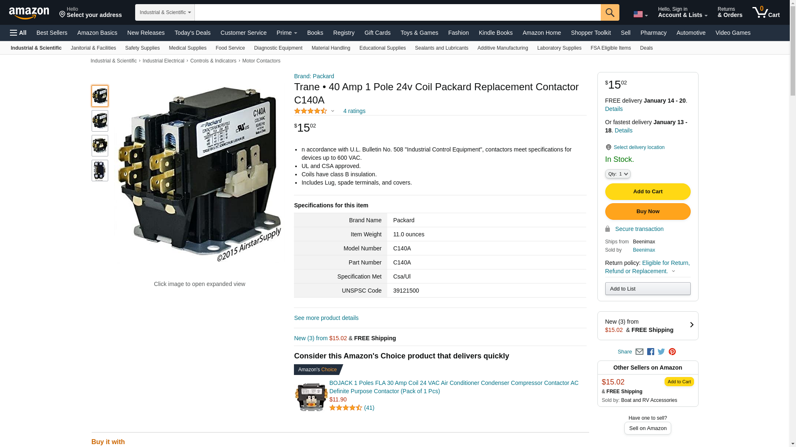Open Today's Deals in navigation bar
Image resolution: width=796 pixels, height=447 pixels.
click(x=192, y=33)
